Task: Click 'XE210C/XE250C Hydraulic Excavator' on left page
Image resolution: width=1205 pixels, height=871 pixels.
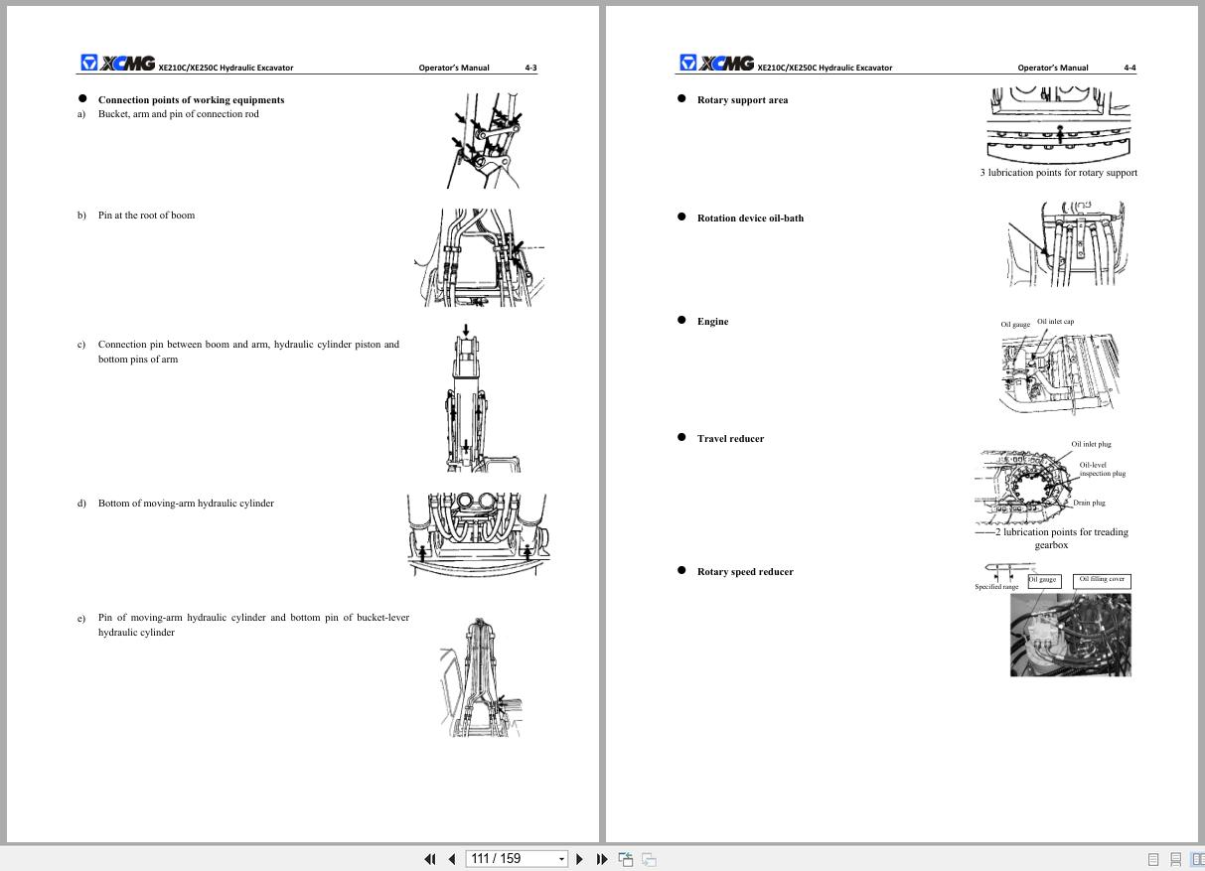Action: pos(226,69)
